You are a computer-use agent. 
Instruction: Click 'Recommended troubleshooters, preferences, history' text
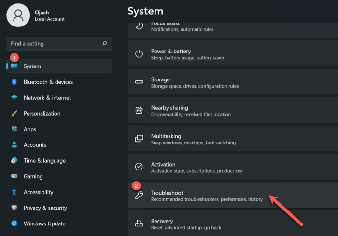207,199
